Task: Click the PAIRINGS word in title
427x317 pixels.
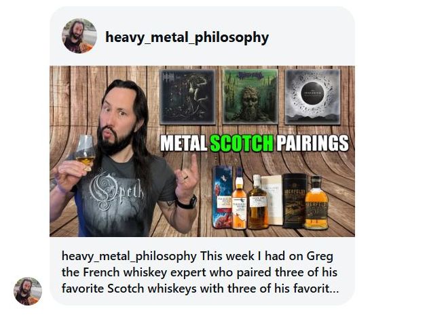Action: point(313,143)
